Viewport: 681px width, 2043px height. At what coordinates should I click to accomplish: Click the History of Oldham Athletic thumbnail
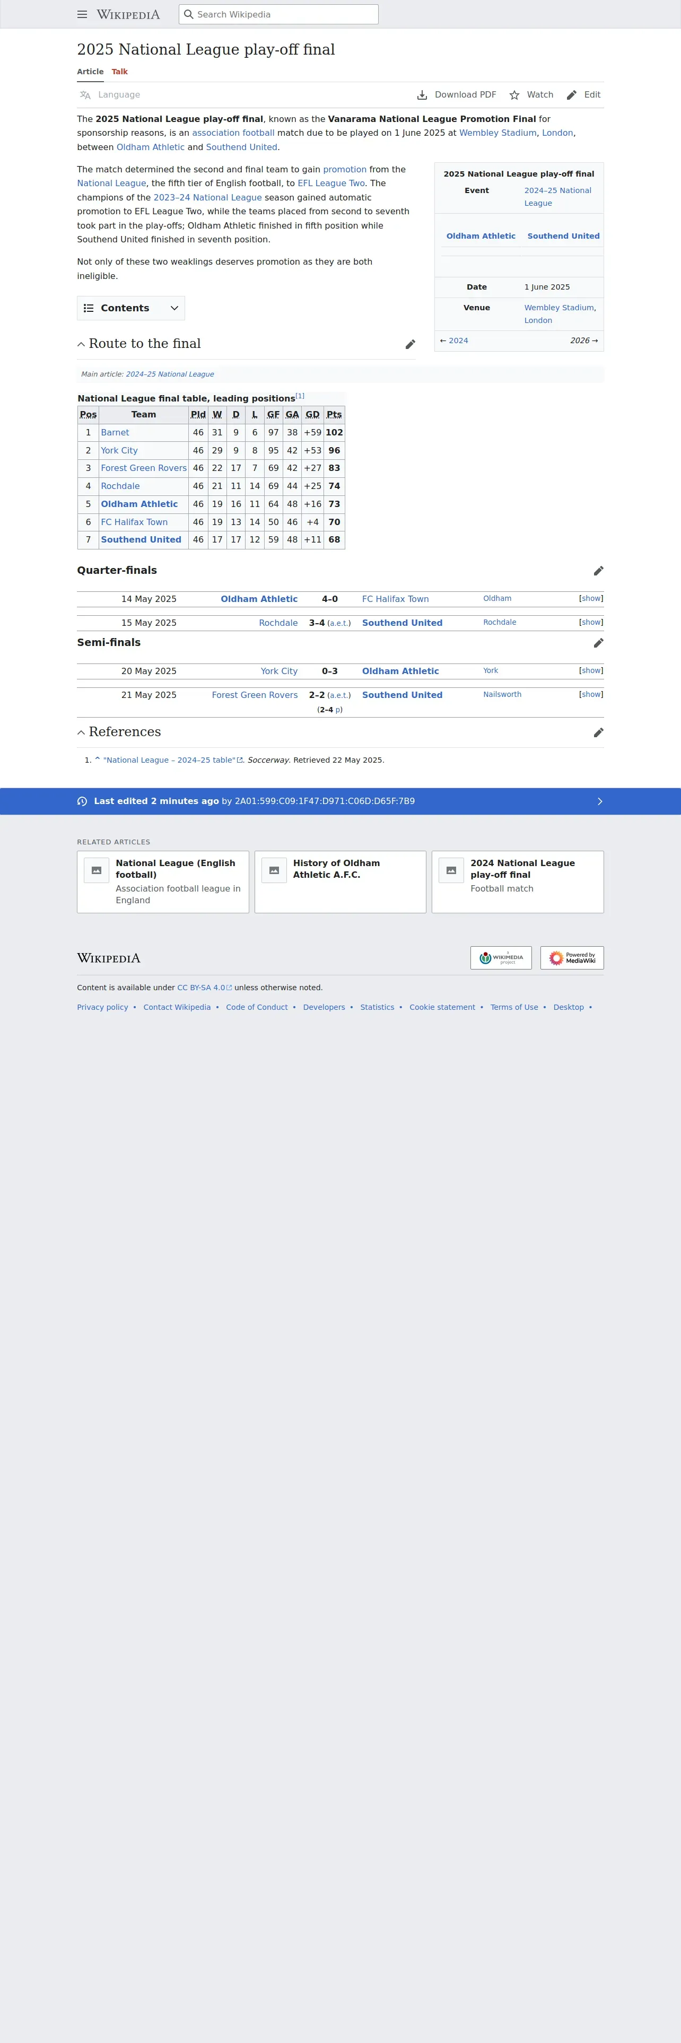point(274,870)
